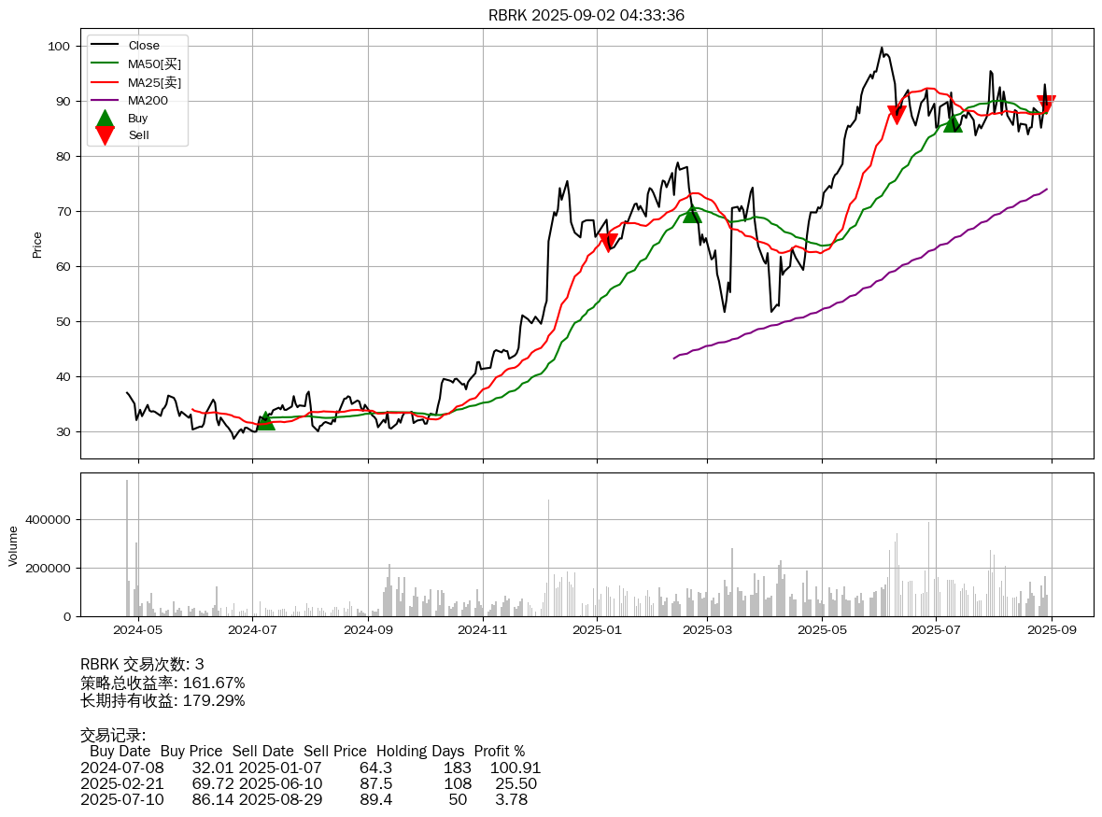This screenshot has width=1102, height=817.
Task: Select the MA25[卖] legend label
Action: click(154, 82)
